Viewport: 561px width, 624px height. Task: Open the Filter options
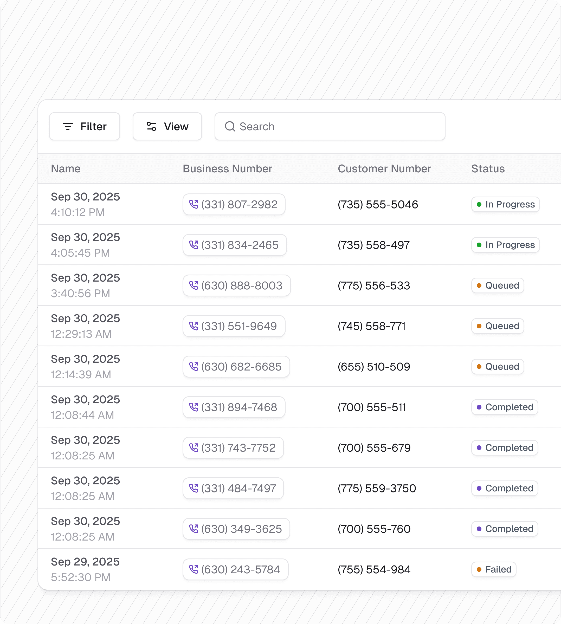coord(85,126)
